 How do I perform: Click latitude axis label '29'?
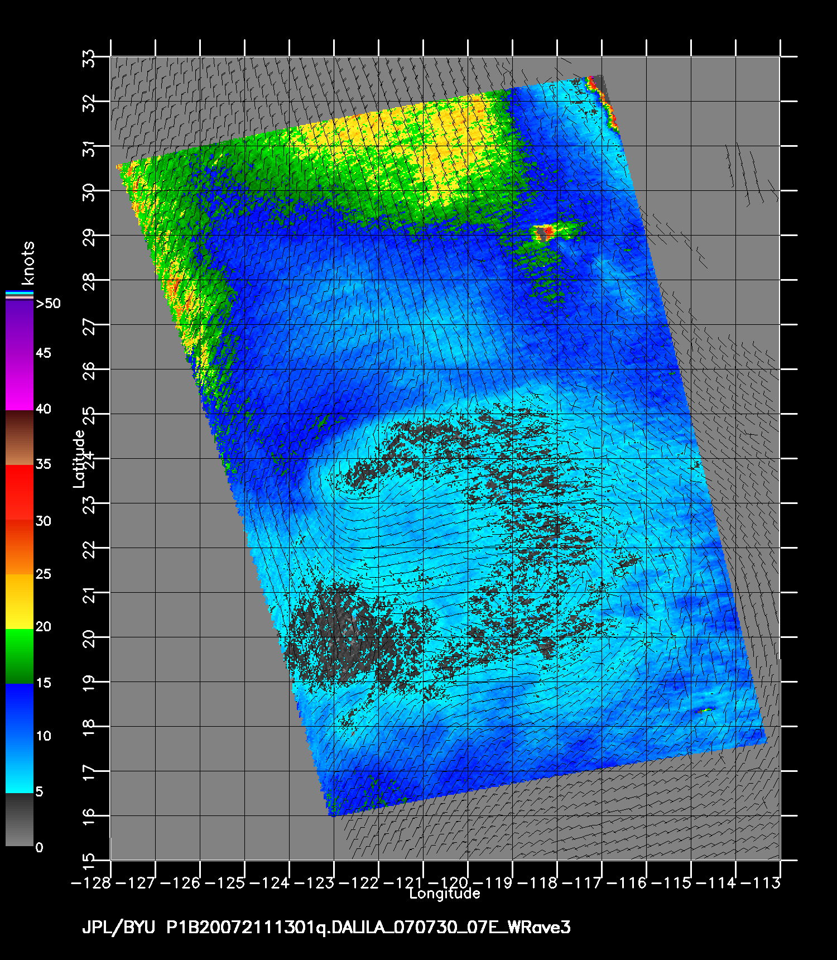coord(89,237)
